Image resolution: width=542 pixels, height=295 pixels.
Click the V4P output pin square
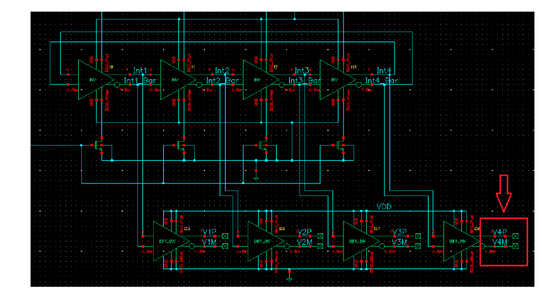click(x=516, y=236)
